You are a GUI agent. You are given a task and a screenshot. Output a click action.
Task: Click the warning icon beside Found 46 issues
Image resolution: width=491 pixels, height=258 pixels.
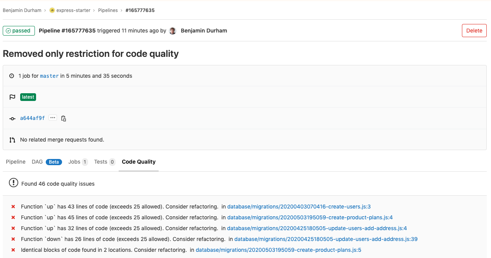pyautogui.click(x=14, y=183)
